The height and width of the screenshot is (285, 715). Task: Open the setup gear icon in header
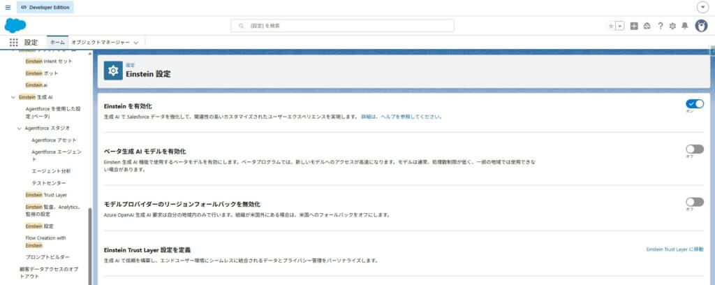coord(672,27)
